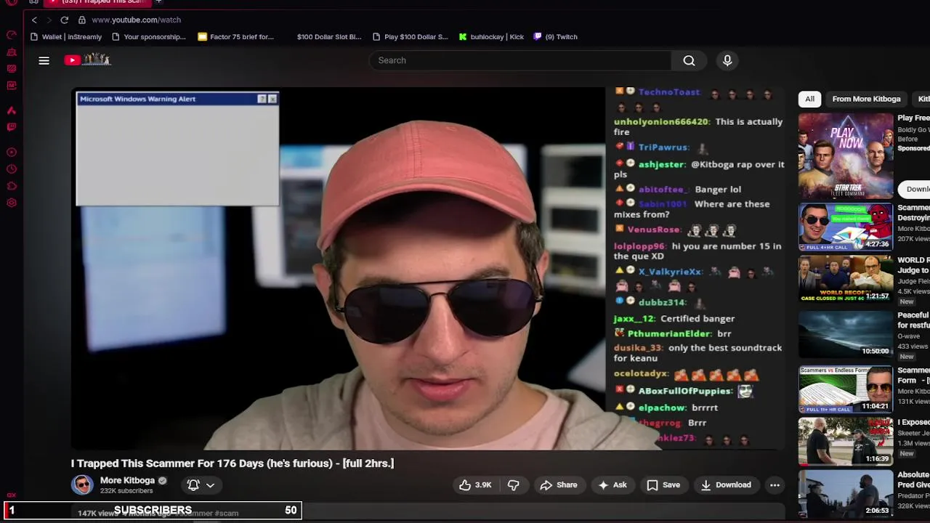930x523 pixels.
Task: Open the World Record 1:21:57 video thumbnail
Action: pyautogui.click(x=846, y=279)
